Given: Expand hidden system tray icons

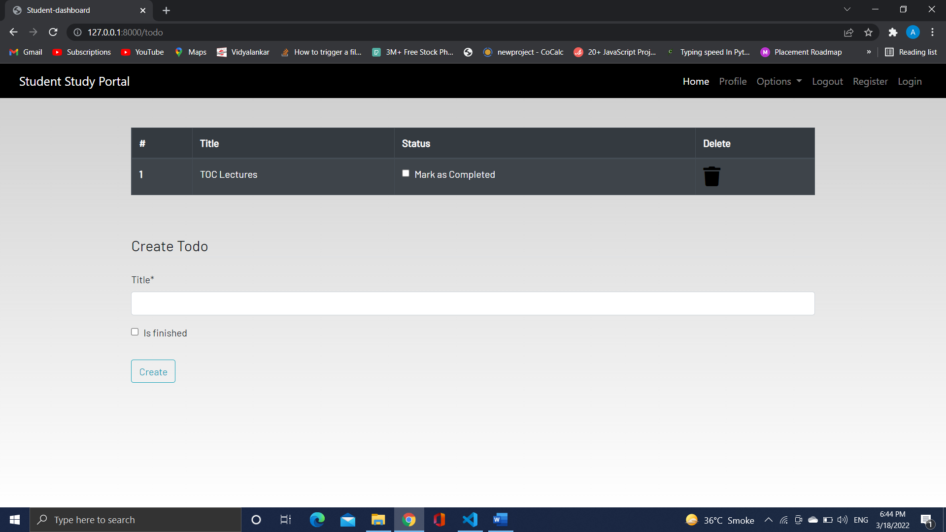Looking at the screenshot, I should pos(768,519).
